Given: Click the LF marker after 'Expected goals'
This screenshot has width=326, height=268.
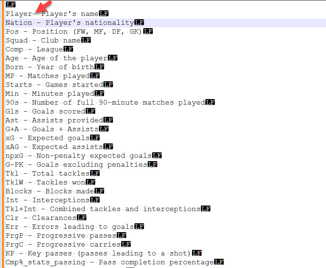Looking at the screenshot, I should [95, 138].
